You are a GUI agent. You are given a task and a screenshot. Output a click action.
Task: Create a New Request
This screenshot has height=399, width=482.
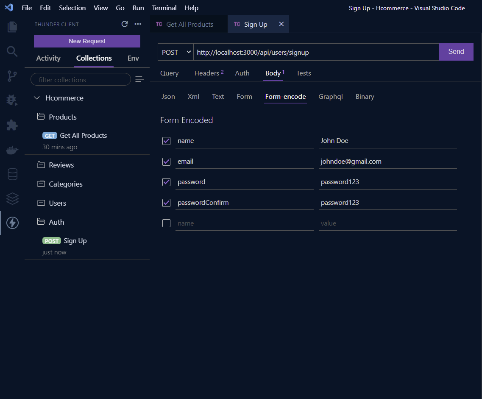pos(86,41)
